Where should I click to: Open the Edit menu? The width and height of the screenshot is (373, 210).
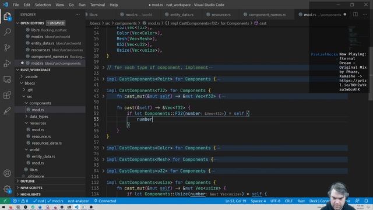pos(27,5)
